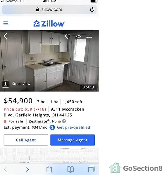Go back using the photo arrow

(x=5, y=36)
